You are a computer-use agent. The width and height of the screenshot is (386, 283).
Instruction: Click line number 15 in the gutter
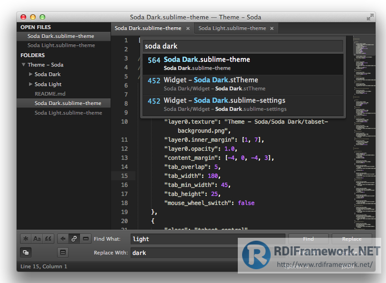[x=124, y=176]
